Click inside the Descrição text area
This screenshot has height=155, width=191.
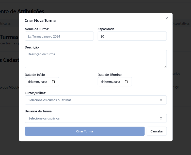click(95, 59)
